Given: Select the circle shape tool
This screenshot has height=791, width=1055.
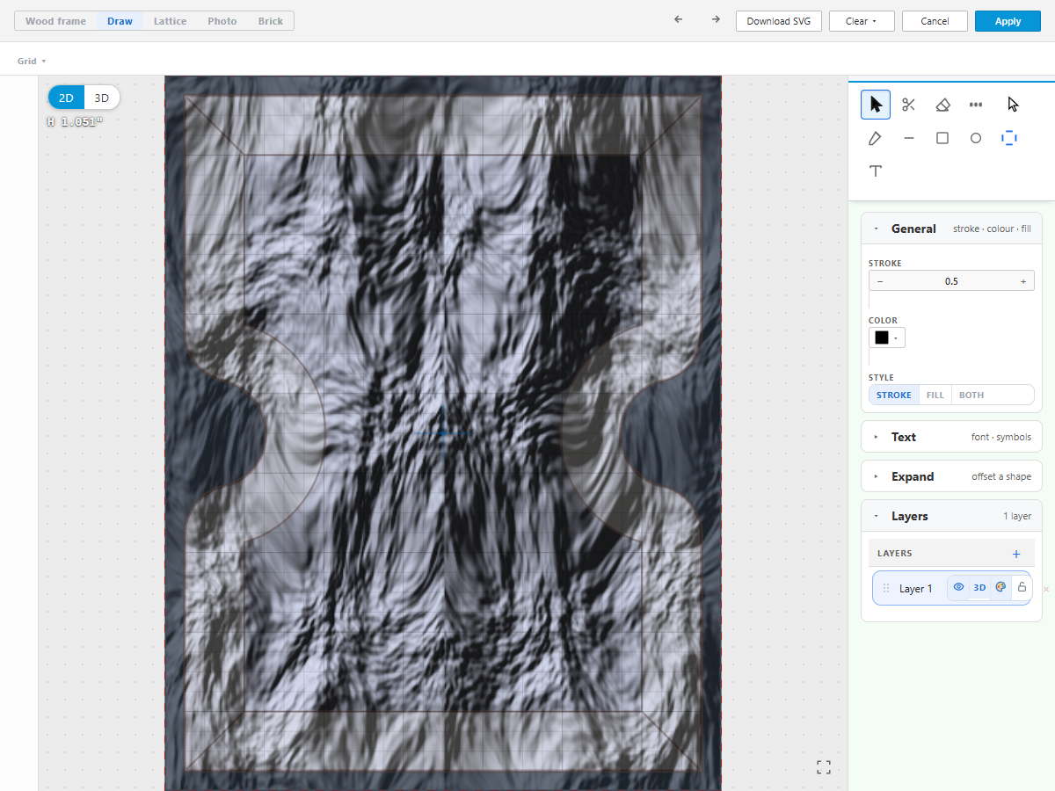Looking at the screenshot, I should pos(976,138).
